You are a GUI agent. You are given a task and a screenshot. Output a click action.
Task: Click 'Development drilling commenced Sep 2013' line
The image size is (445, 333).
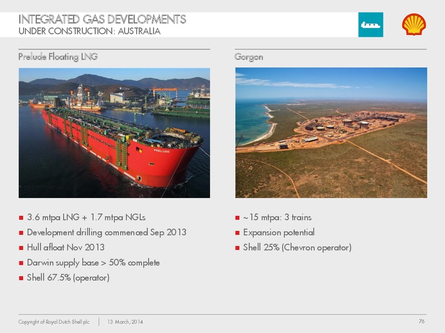(x=107, y=233)
